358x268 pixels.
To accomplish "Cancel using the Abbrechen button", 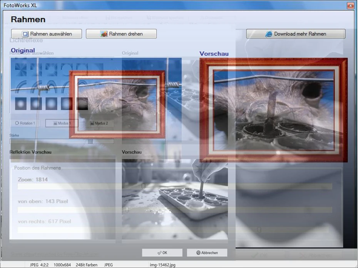I will tap(207, 253).
